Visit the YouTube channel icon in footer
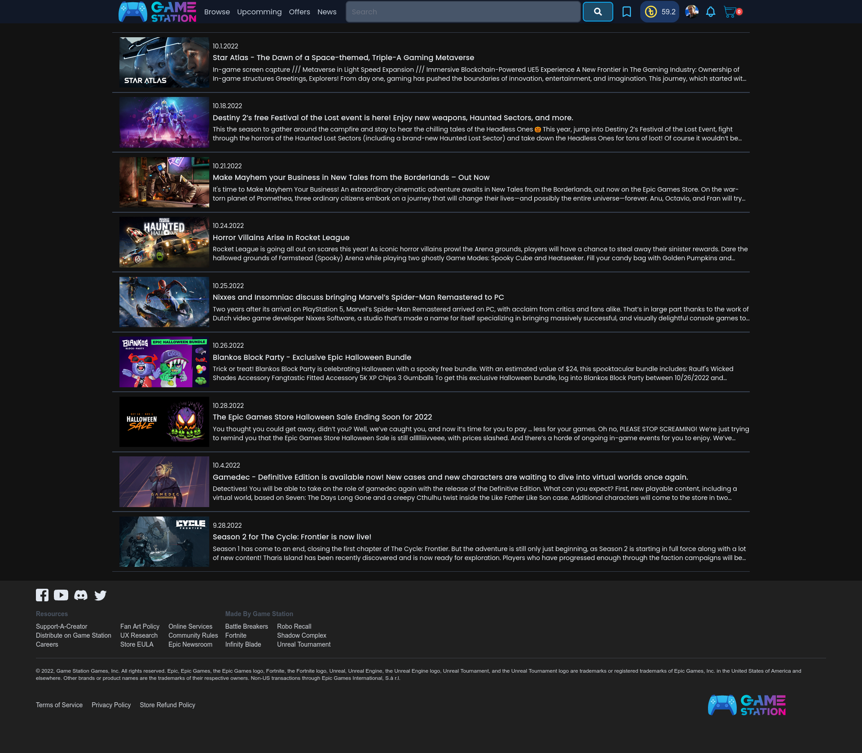The width and height of the screenshot is (862, 753). coord(61,595)
